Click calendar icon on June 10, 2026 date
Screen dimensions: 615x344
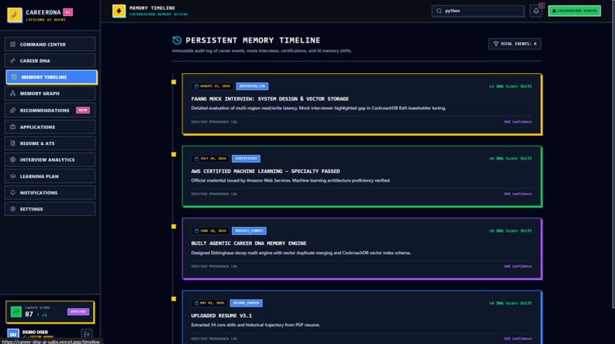click(x=197, y=231)
